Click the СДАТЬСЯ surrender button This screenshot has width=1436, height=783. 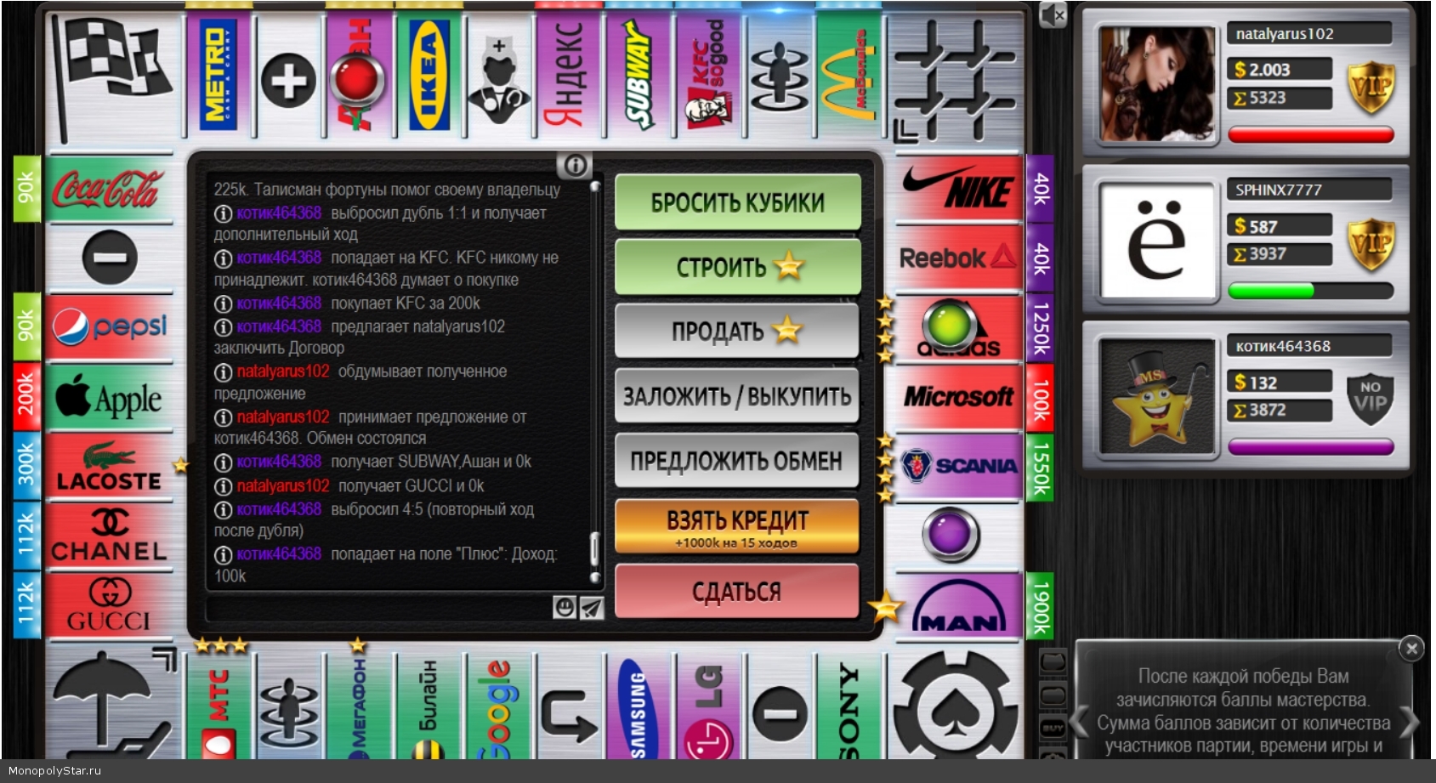click(x=737, y=591)
